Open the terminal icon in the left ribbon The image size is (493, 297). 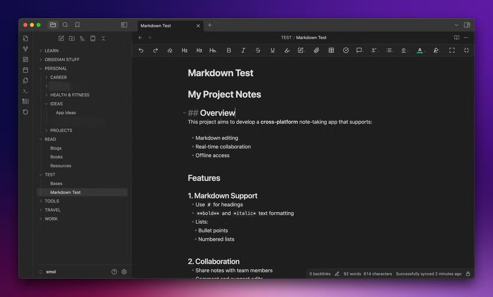(25, 91)
